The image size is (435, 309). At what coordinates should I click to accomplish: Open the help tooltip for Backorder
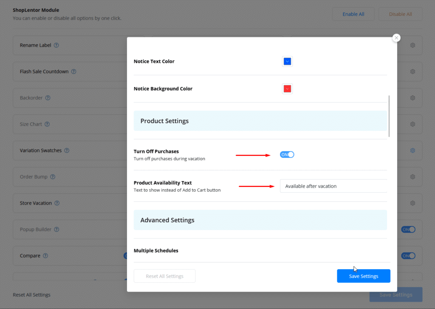[x=48, y=98]
